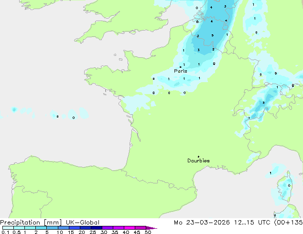
Task: Select the black dot marker above Dourbies
Action: [x=199, y=157]
